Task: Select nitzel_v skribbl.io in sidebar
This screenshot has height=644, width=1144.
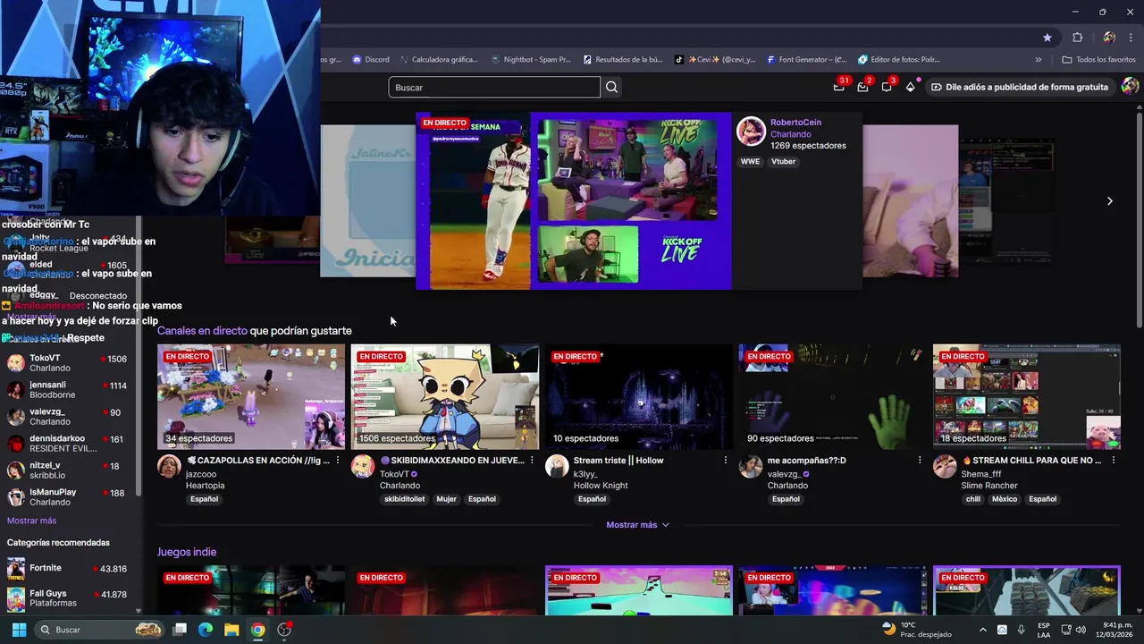Action: click(x=68, y=470)
